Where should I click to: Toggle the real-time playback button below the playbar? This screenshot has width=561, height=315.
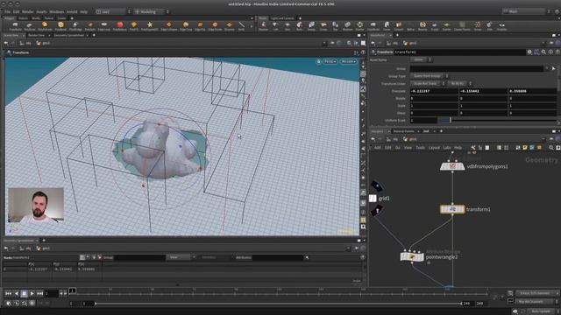point(9,304)
